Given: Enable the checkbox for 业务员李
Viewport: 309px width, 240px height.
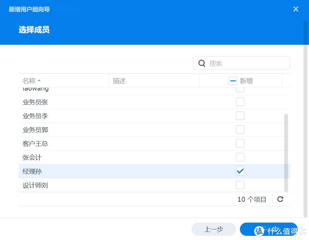Looking at the screenshot, I should (240, 115).
